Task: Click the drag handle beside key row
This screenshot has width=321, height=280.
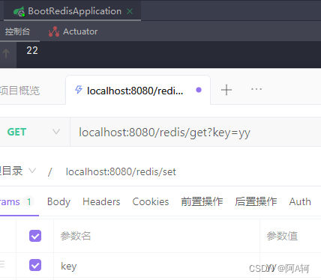Action: point(2,264)
